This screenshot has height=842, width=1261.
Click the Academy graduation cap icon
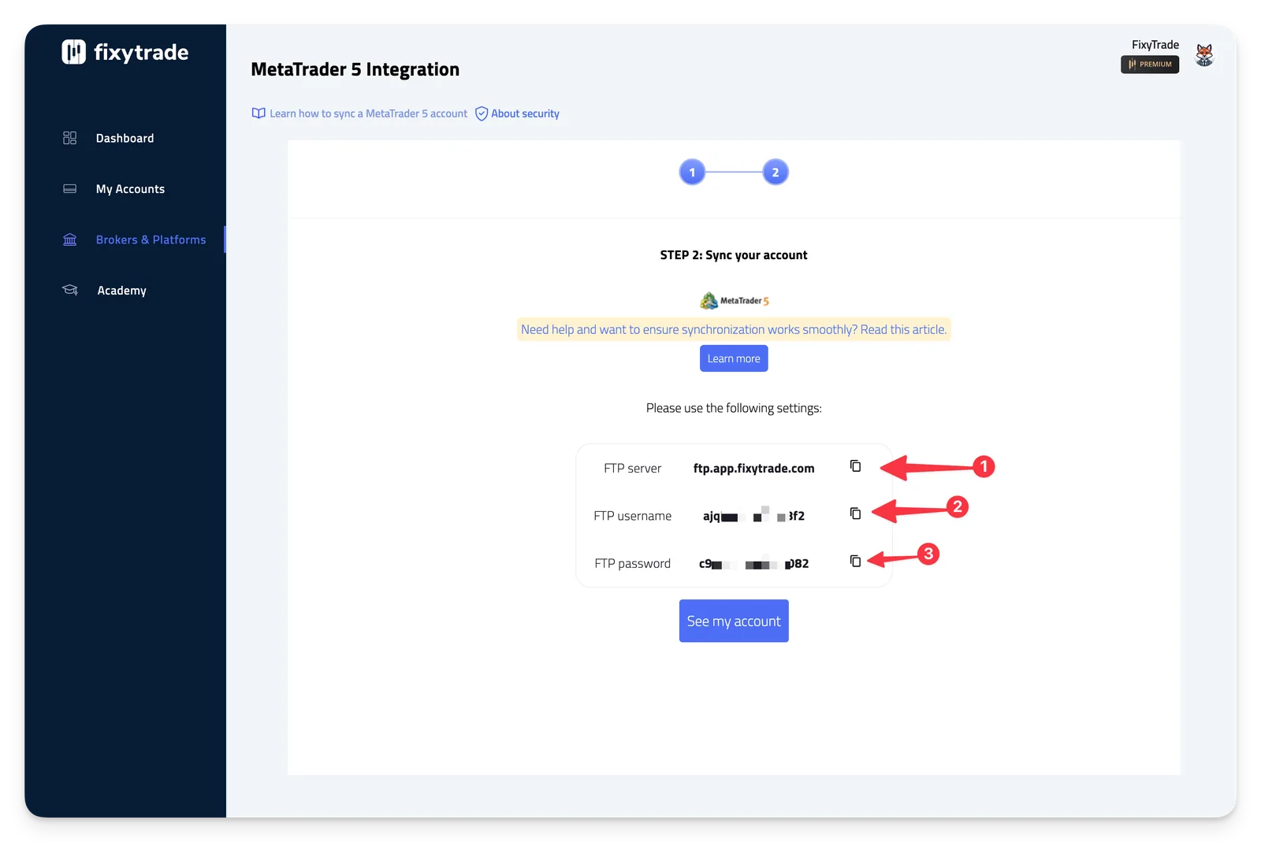(x=70, y=290)
